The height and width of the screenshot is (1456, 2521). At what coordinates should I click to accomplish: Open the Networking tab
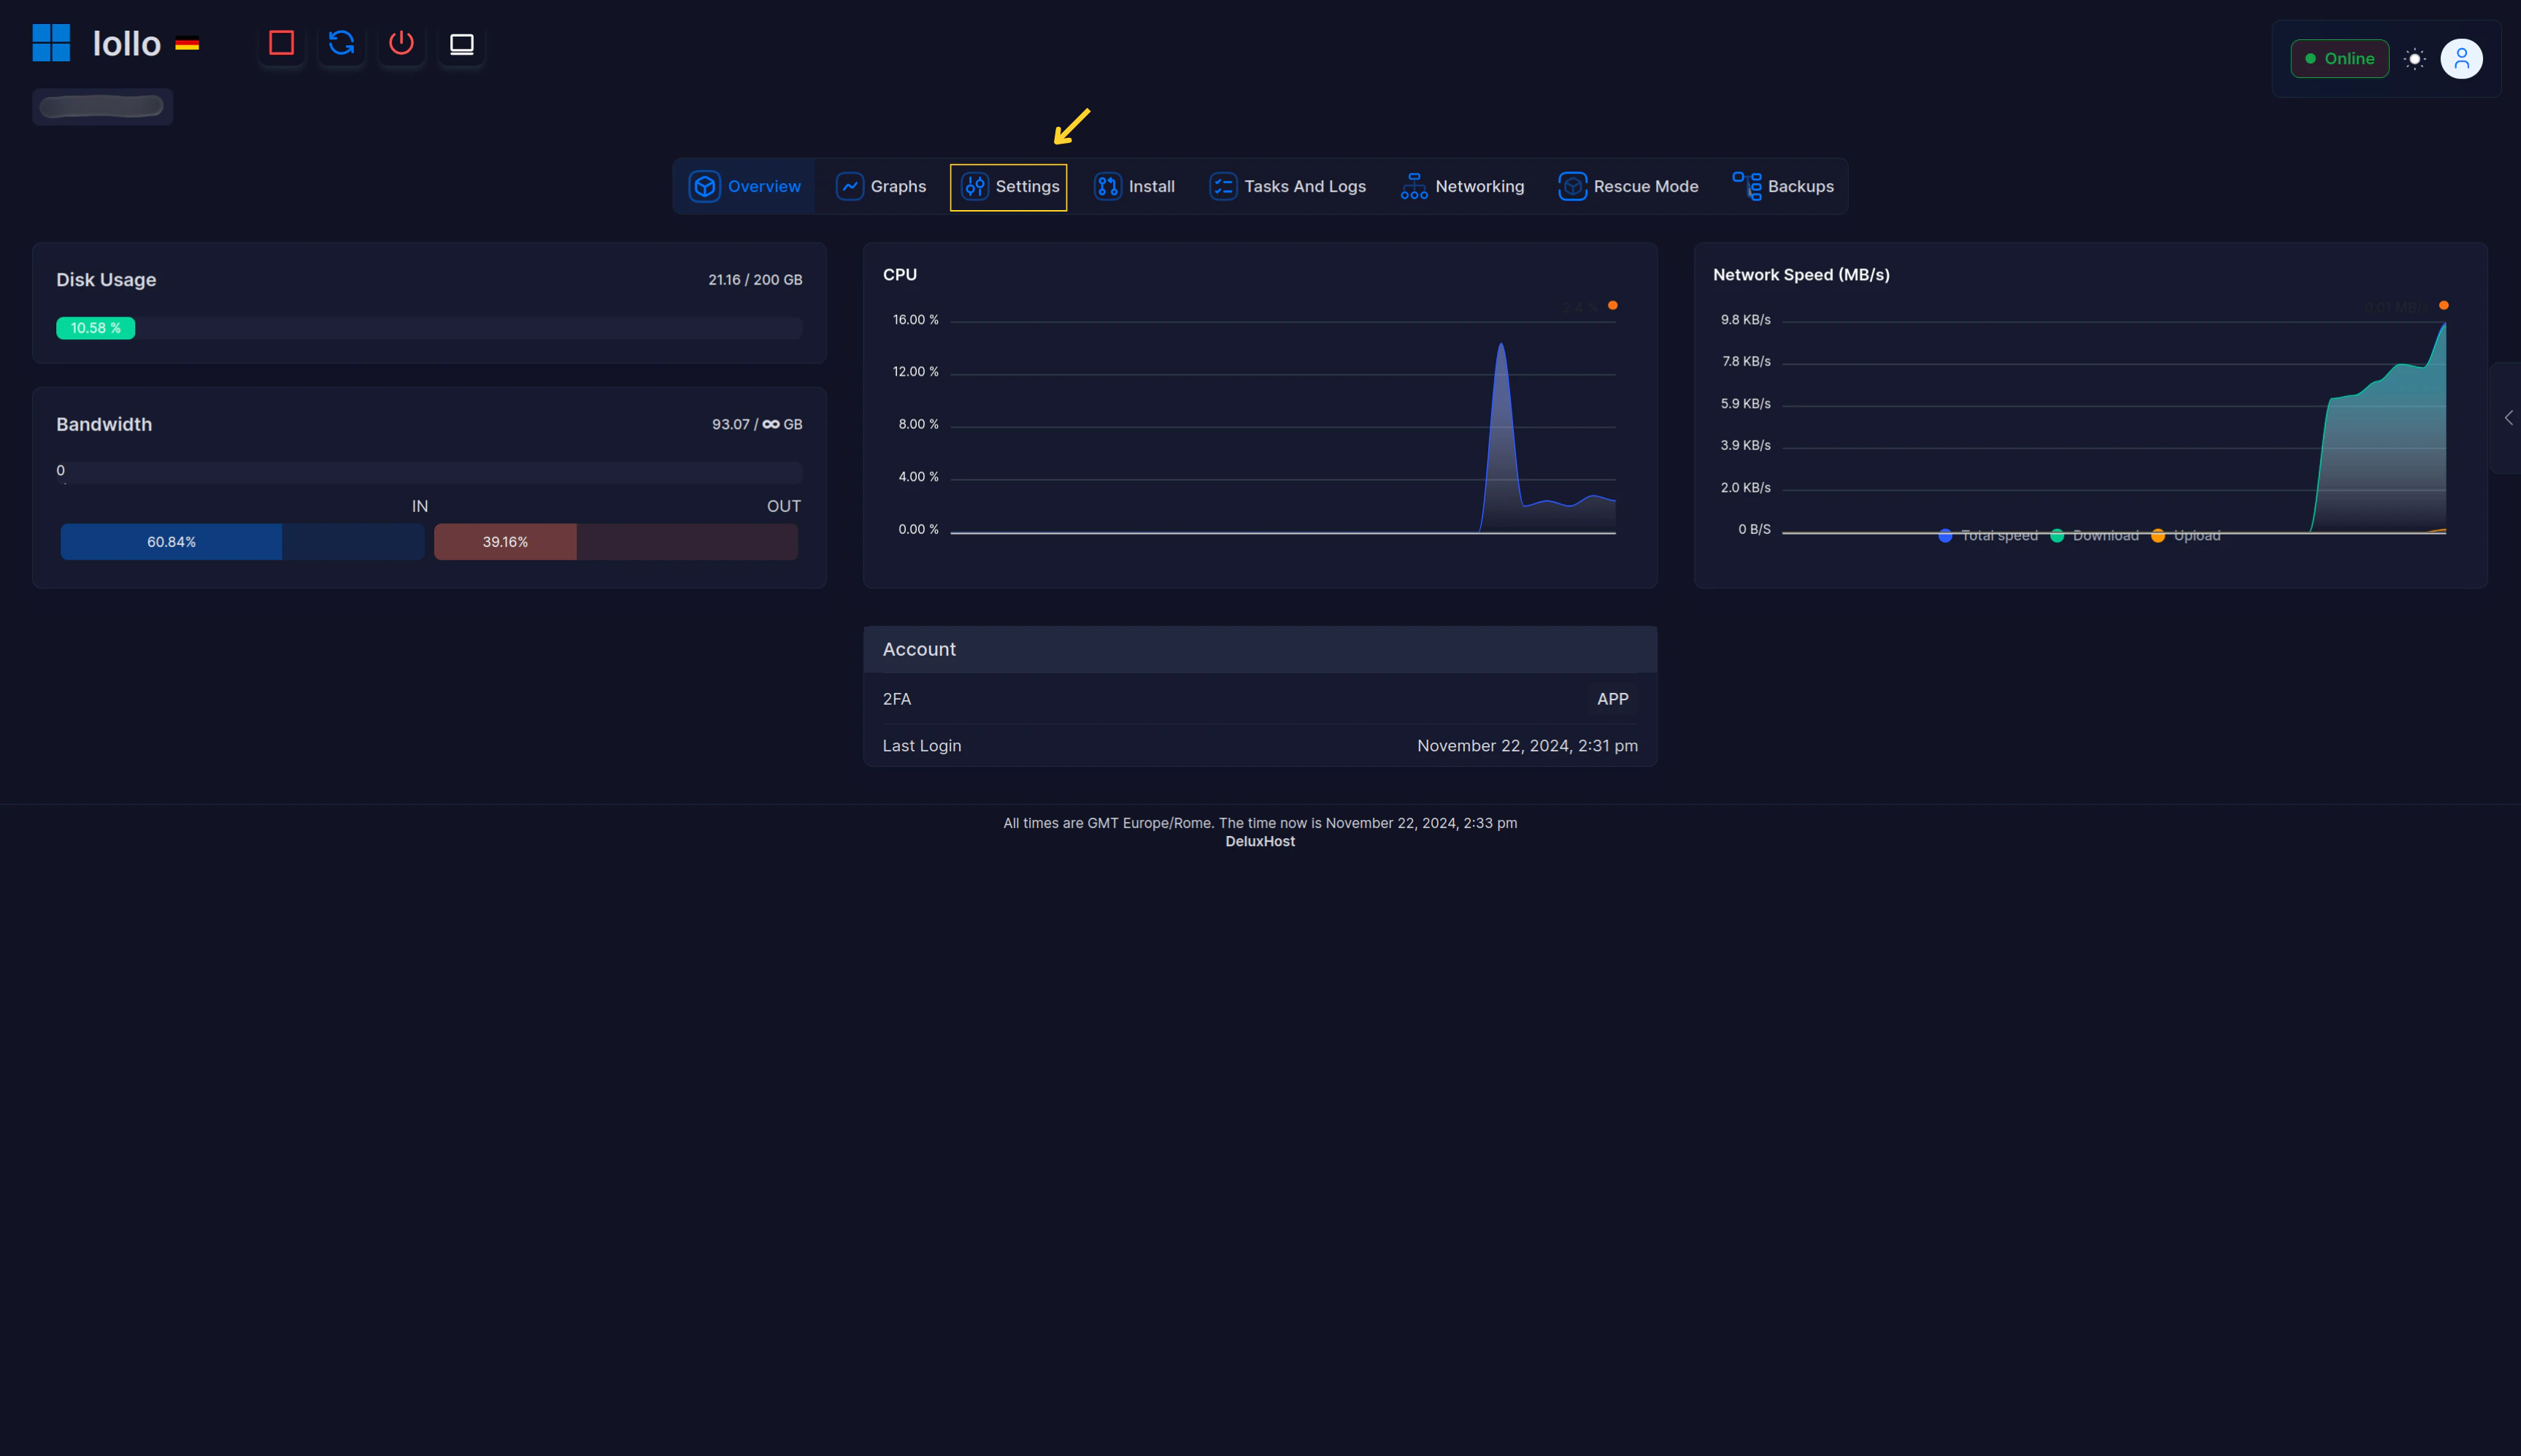tap(1461, 187)
